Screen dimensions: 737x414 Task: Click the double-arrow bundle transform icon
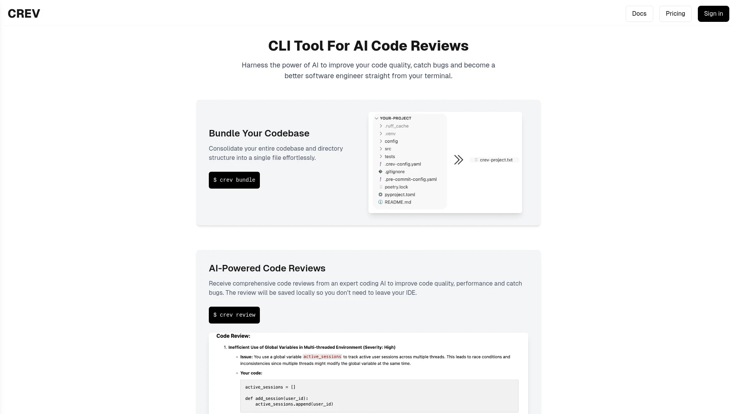pyautogui.click(x=458, y=160)
